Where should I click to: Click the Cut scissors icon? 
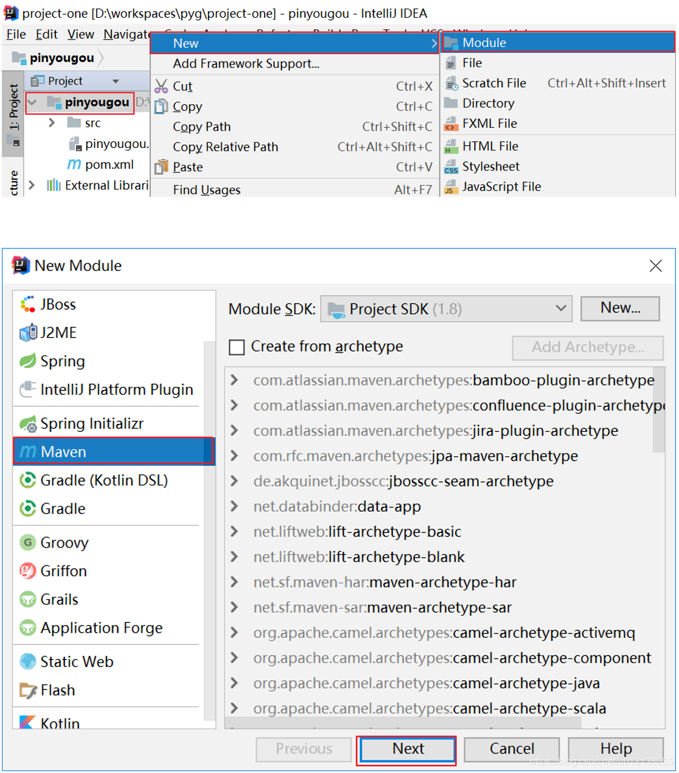[161, 86]
